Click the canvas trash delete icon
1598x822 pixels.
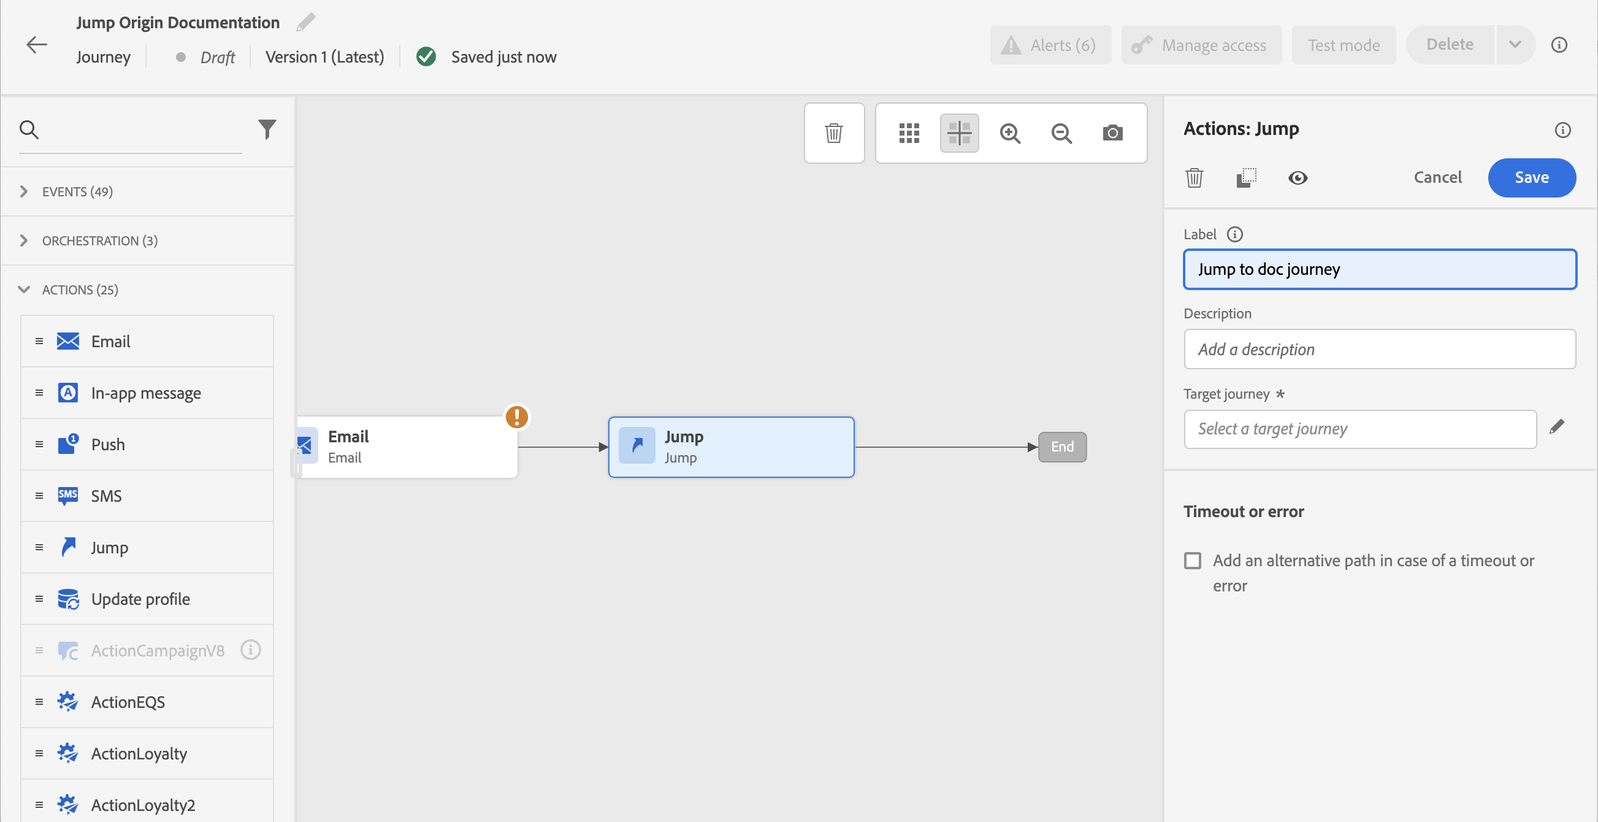(833, 133)
